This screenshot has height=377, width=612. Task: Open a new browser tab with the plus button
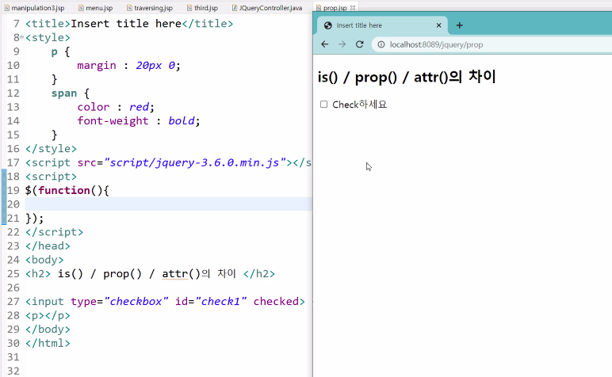tap(459, 25)
